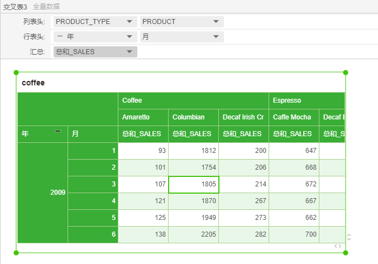378x264 pixels.
Task: Click the coffee table title
Action: (x=34, y=83)
